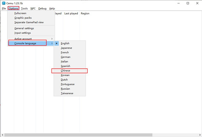This screenshot has height=137, width=202.
Task: Click the Last played column header
Action: 71,13
